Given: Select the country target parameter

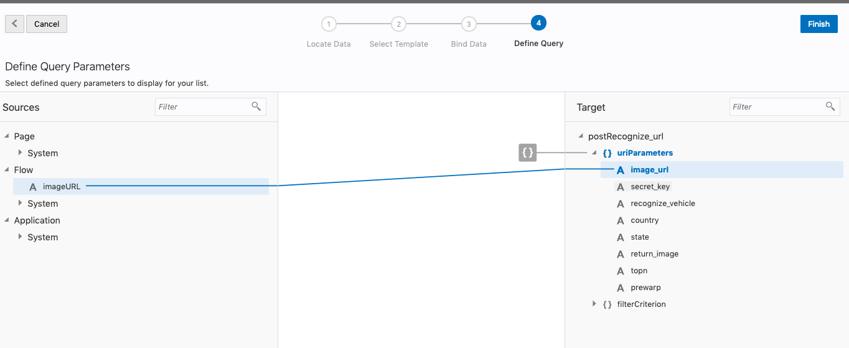Looking at the screenshot, I should [x=644, y=220].
